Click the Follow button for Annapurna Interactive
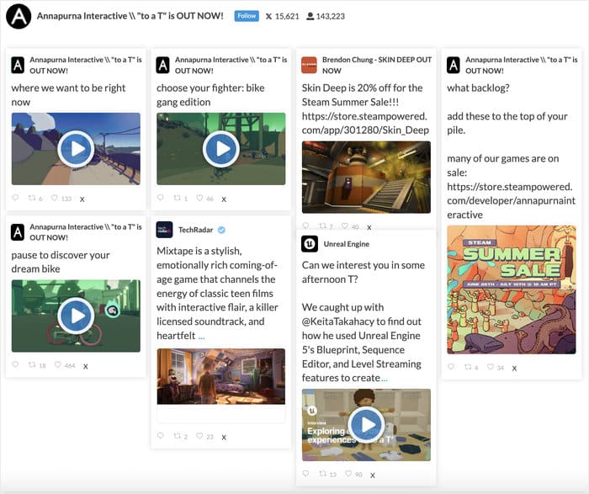This screenshot has width=589, height=494. click(247, 16)
